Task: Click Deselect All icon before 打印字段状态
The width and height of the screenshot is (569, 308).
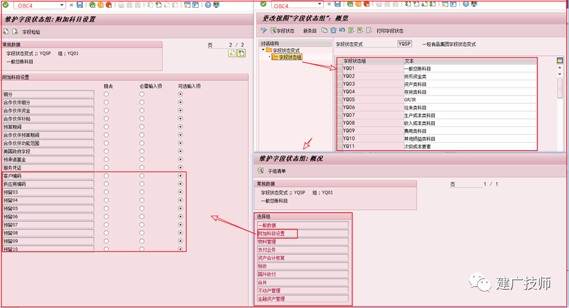Action: (369, 30)
